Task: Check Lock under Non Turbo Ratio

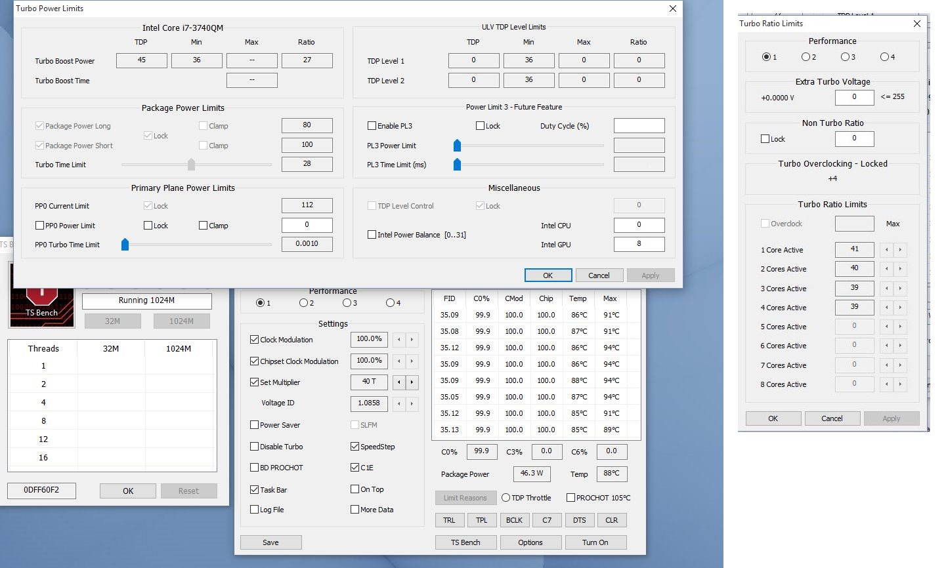Action: [x=765, y=139]
